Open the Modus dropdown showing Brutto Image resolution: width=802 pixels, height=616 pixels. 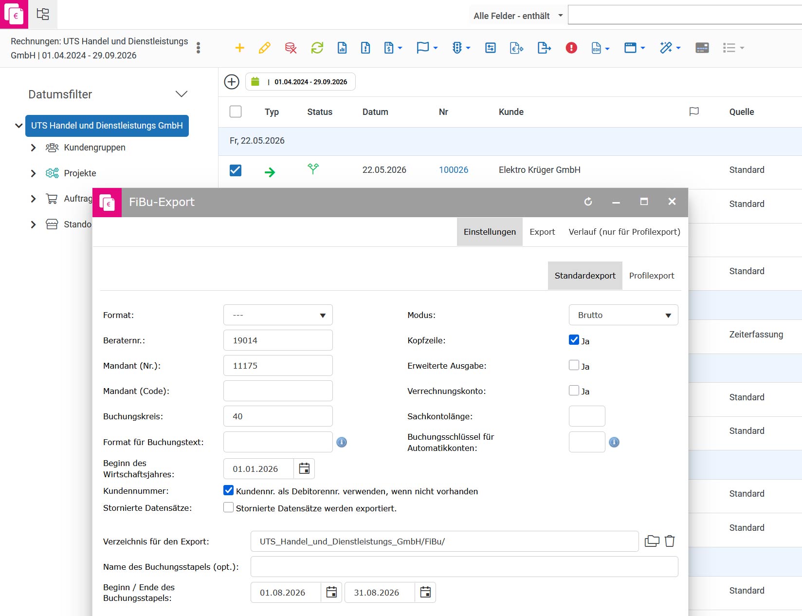[x=623, y=315]
